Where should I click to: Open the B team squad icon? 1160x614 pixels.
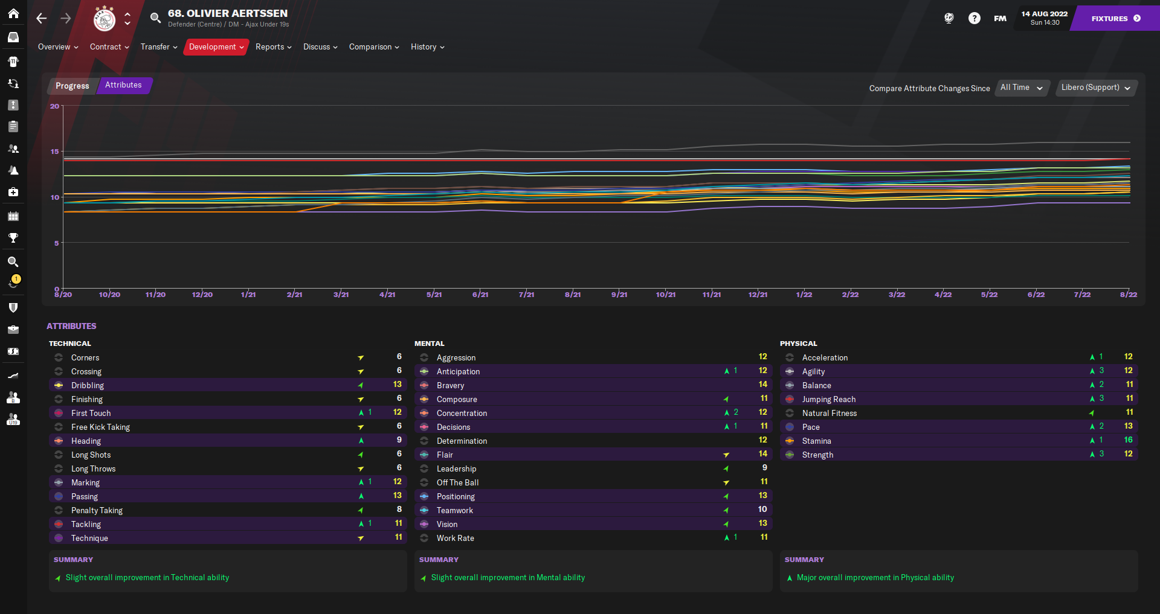pos(13,397)
